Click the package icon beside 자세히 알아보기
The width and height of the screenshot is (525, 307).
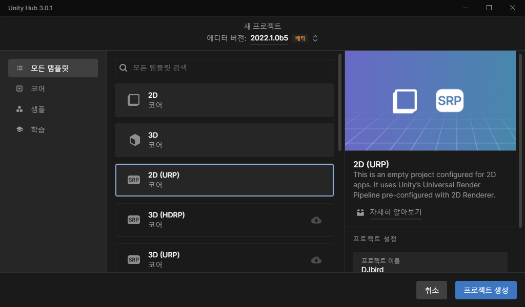(x=360, y=212)
